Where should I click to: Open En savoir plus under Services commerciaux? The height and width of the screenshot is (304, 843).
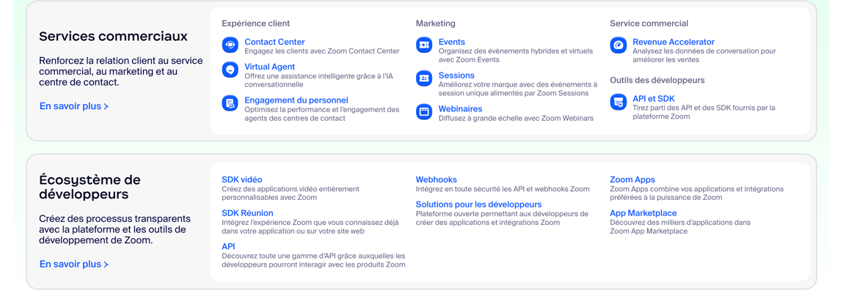point(74,106)
